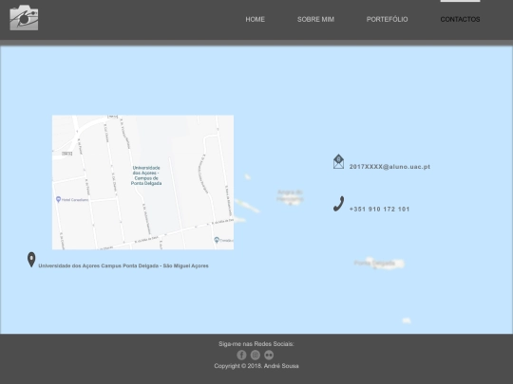The width and height of the screenshot is (513, 384).
Task: Go to SOBRE MIM page
Action: (315, 20)
